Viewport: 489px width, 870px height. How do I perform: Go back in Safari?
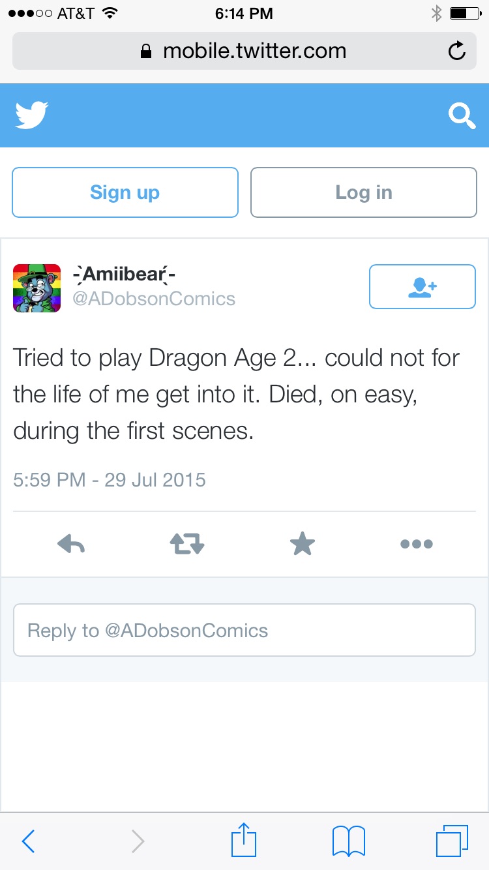28,841
